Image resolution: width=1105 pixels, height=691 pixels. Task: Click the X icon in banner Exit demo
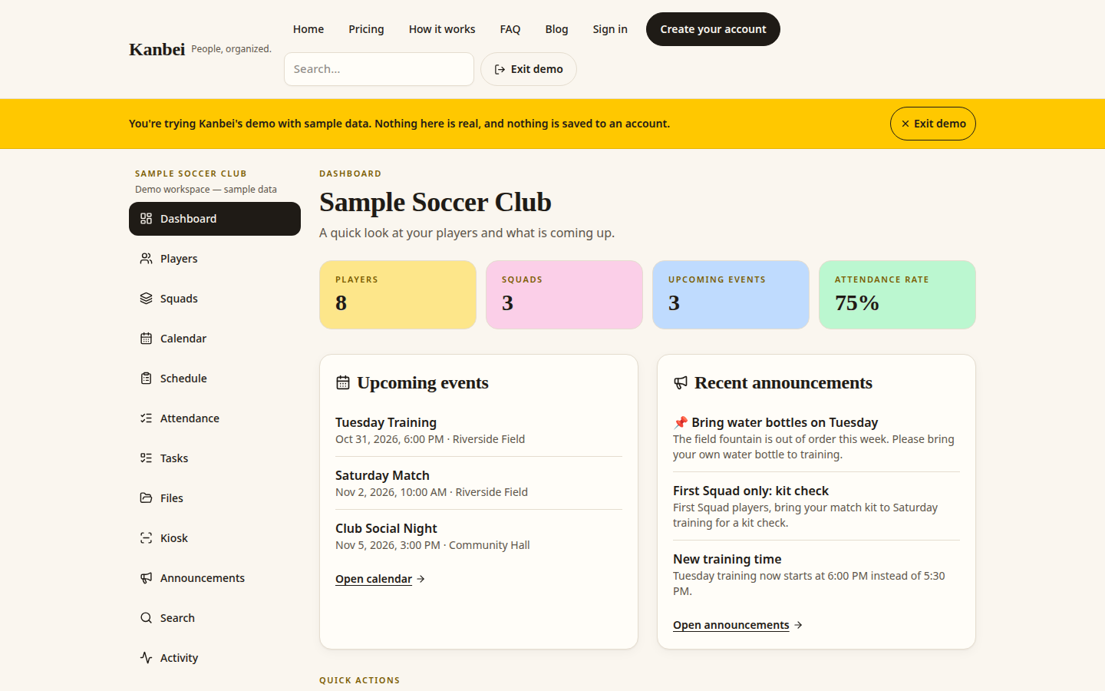point(905,124)
